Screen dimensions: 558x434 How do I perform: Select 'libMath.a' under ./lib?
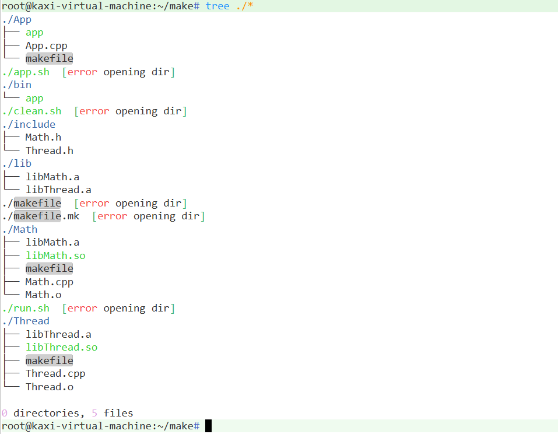click(x=52, y=177)
